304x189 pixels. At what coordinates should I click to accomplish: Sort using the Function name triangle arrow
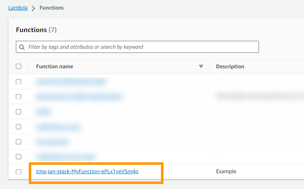[x=201, y=66]
